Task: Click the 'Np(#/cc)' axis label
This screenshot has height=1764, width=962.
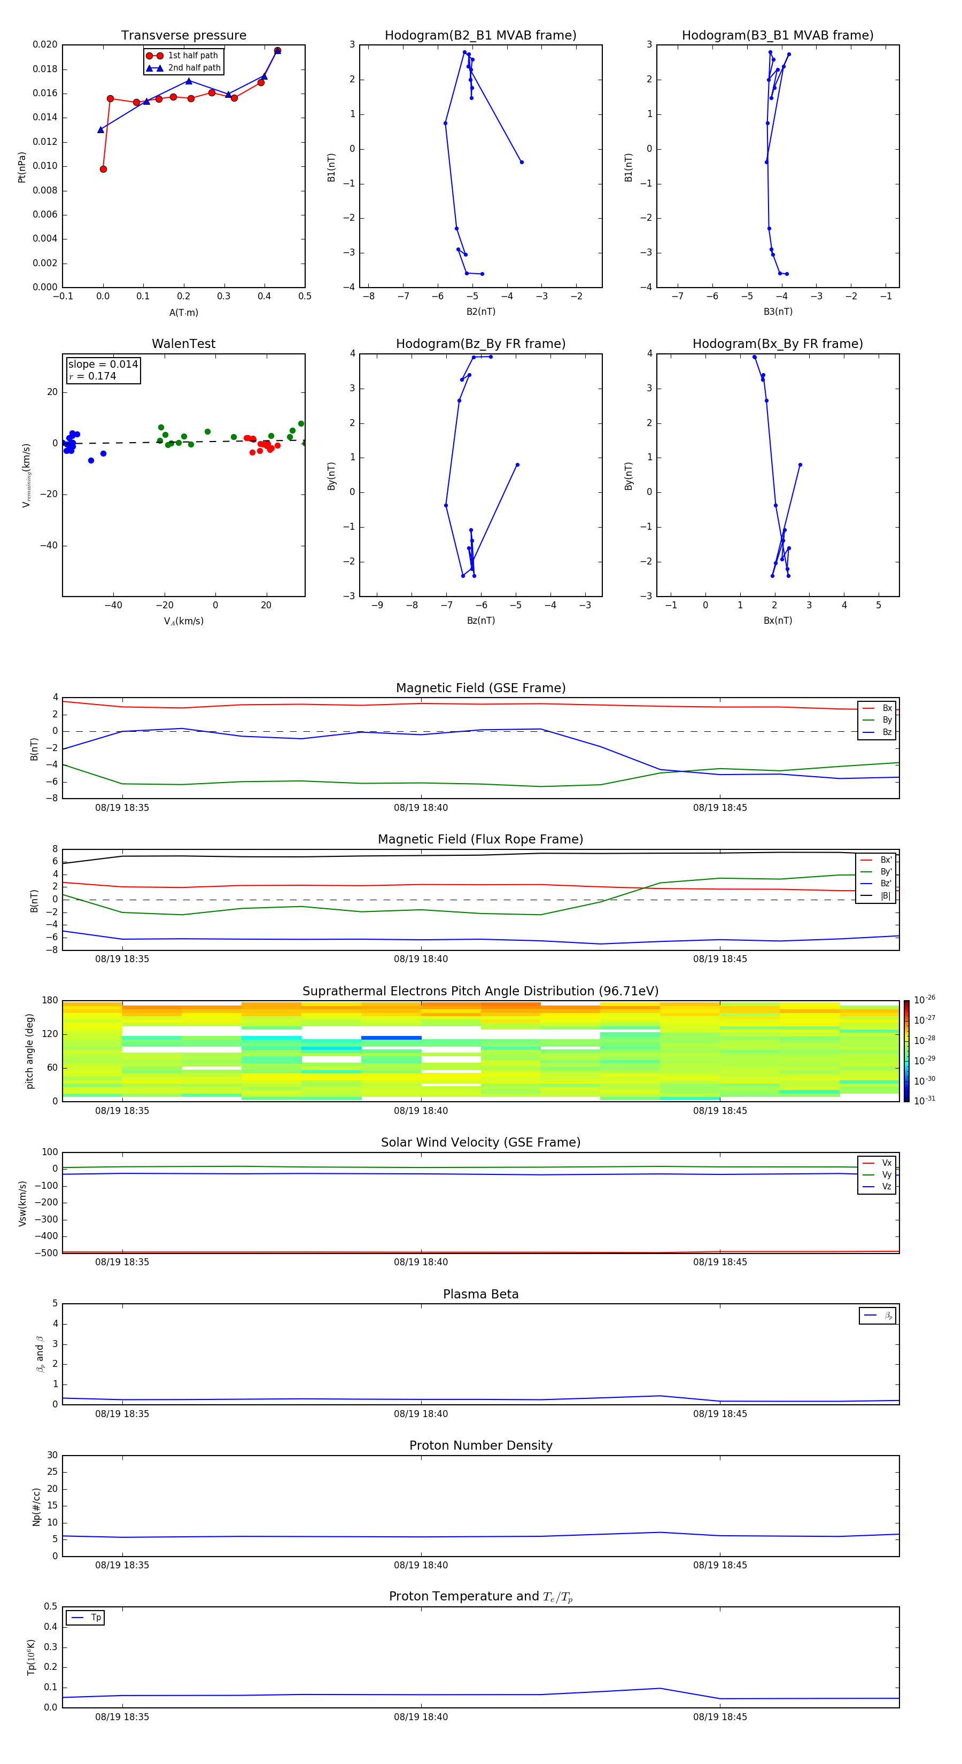Action: click(36, 1506)
